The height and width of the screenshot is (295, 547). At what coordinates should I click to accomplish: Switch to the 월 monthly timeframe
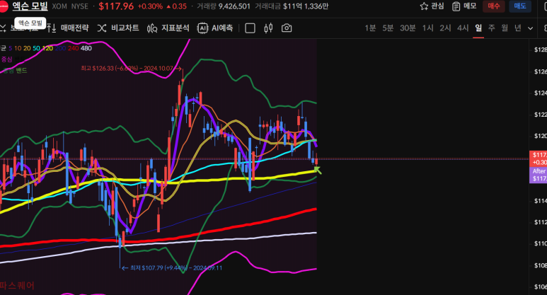505,28
